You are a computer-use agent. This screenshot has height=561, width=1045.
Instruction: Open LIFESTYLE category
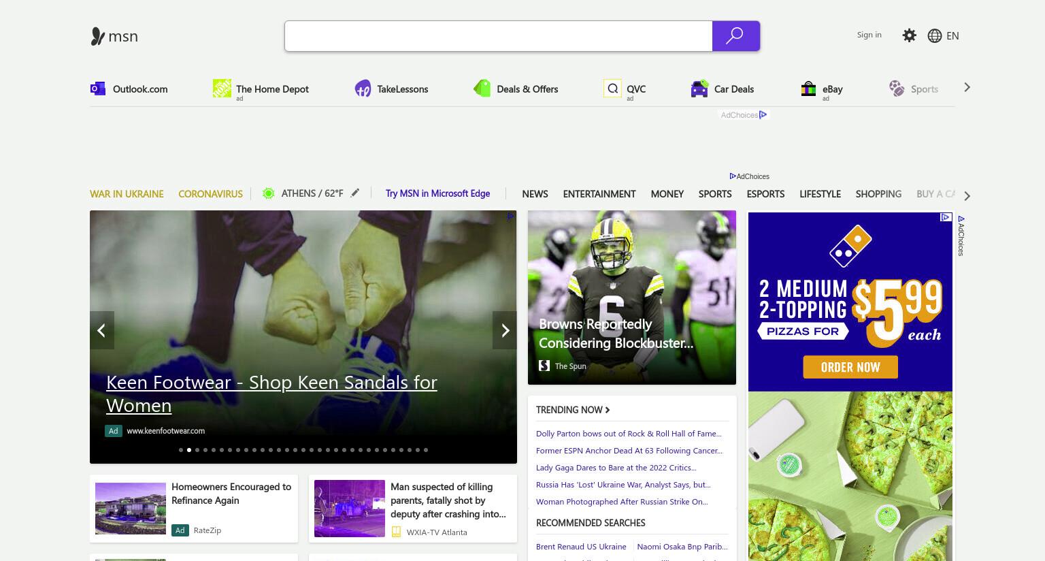[820, 194]
